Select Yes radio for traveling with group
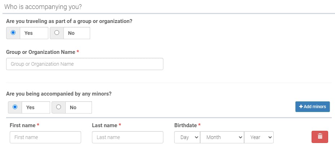The width and height of the screenshot is (335, 157). 13,33
